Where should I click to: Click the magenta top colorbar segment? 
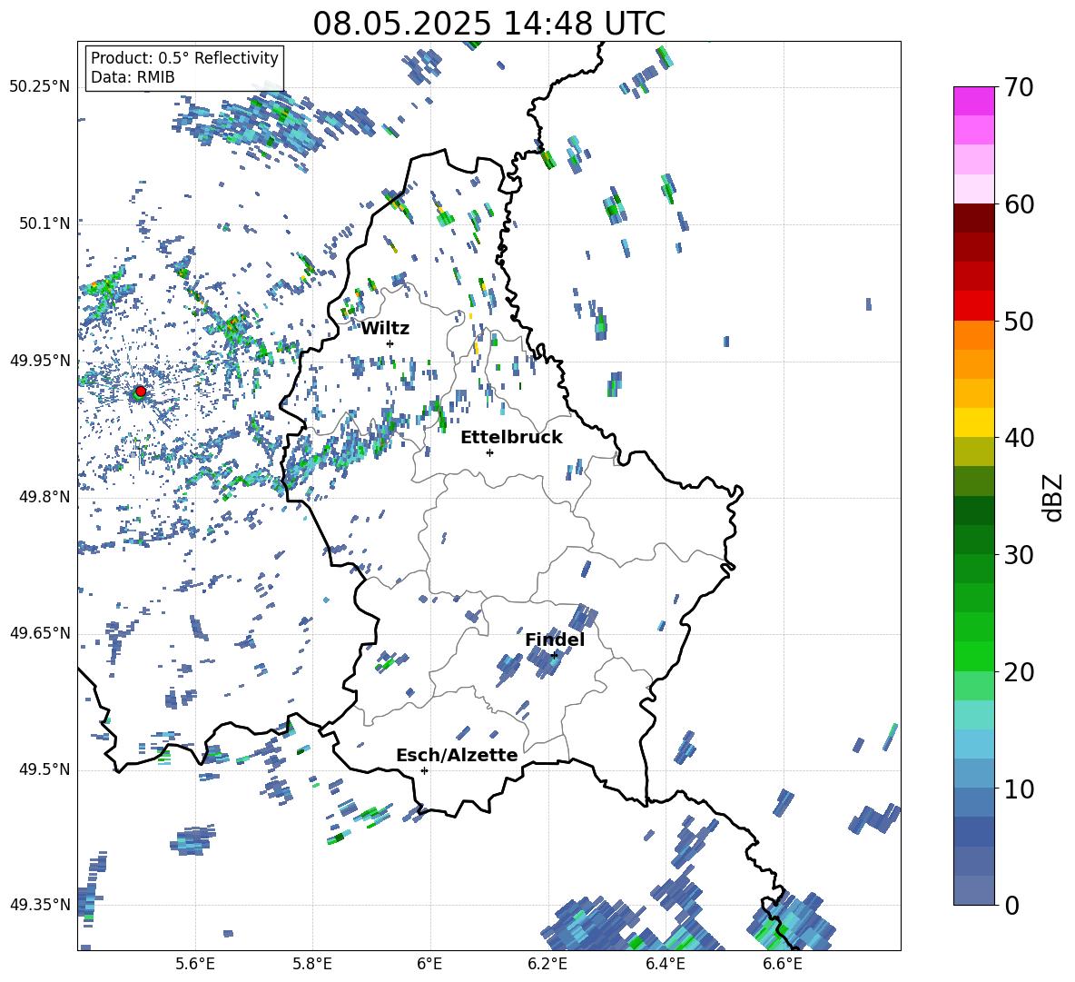[973, 102]
